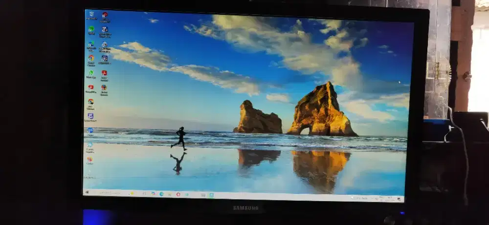
Task: Launch the red Opera icon on the taskbar
Action: [178, 194]
